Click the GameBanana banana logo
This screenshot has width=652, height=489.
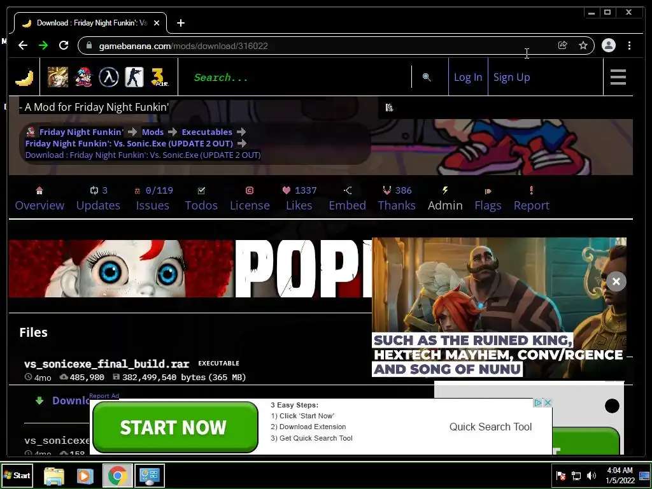pyautogui.click(x=24, y=77)
